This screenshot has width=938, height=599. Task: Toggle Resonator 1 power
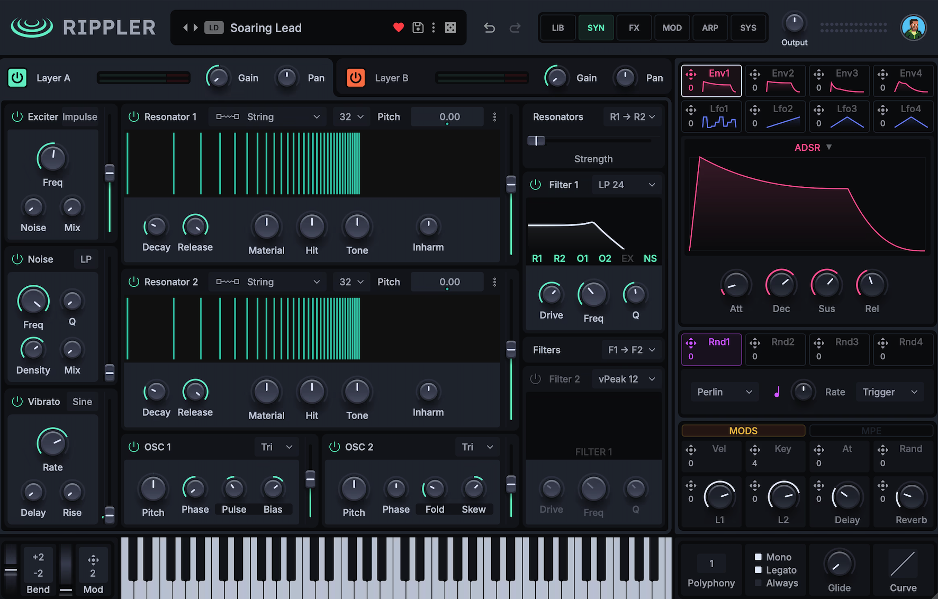click(134, 116)
